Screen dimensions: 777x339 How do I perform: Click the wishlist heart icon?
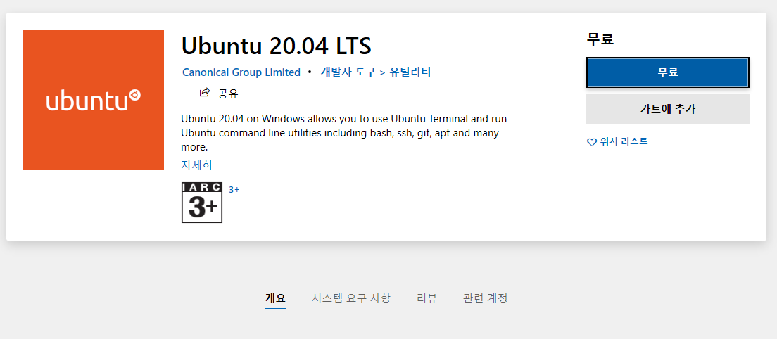pyautogui.click(x=592, y=142)
